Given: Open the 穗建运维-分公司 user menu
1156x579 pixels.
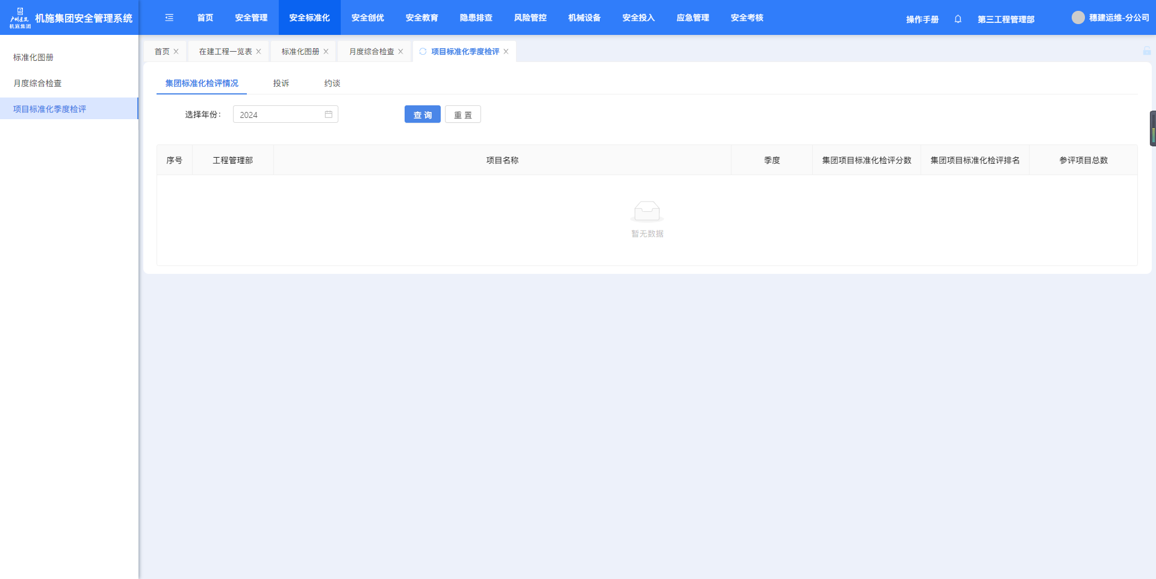Looking at the screenshot, I should click(1119, 18).
